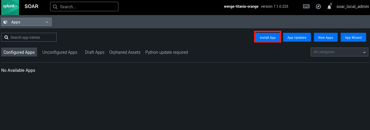This screenshot has width=370, height=130.
Task: Open the New Apps button
Action: pos(325,38)
